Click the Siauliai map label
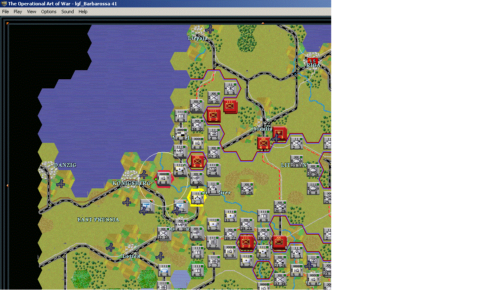Viewport: 497px width, 290px height. point(263,129)
